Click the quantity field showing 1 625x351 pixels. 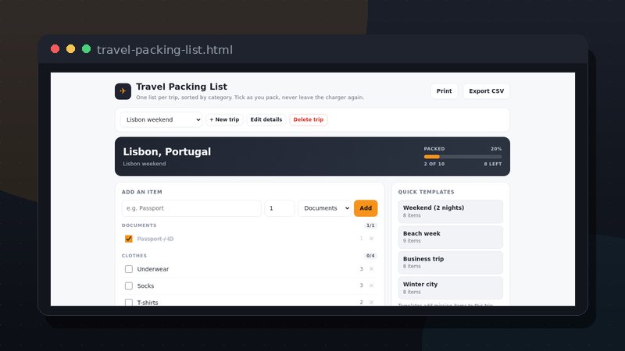280,208
